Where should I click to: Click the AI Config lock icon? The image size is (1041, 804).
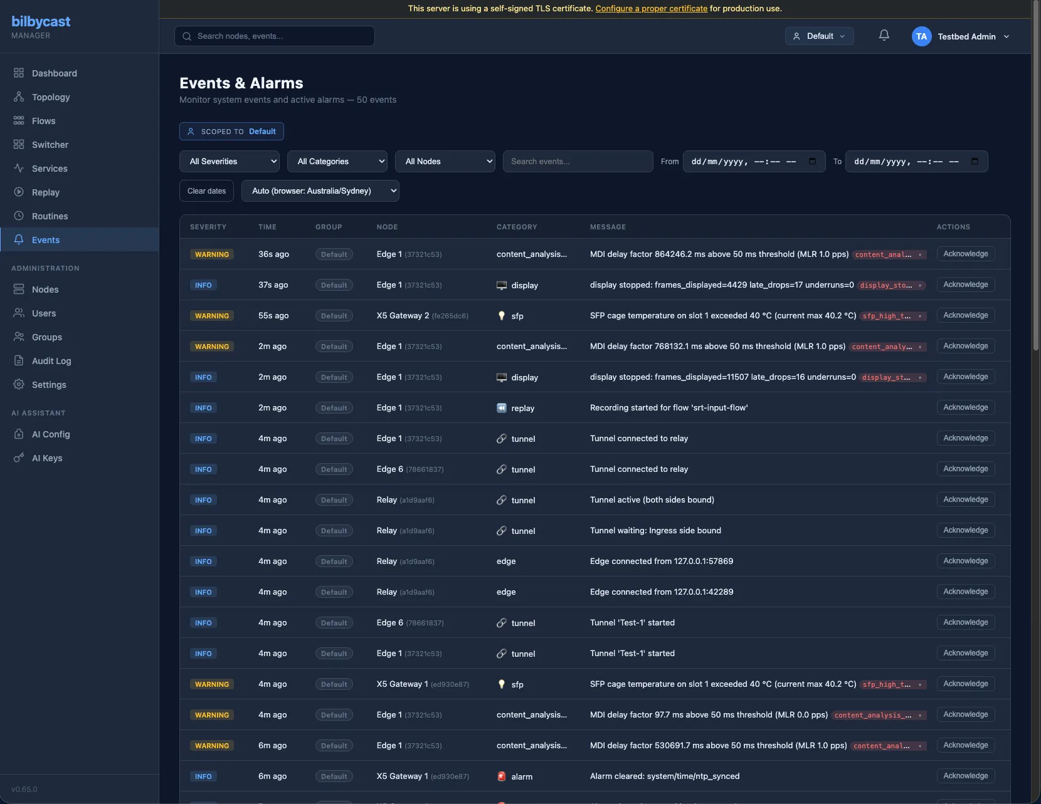[x=19, y=434]
